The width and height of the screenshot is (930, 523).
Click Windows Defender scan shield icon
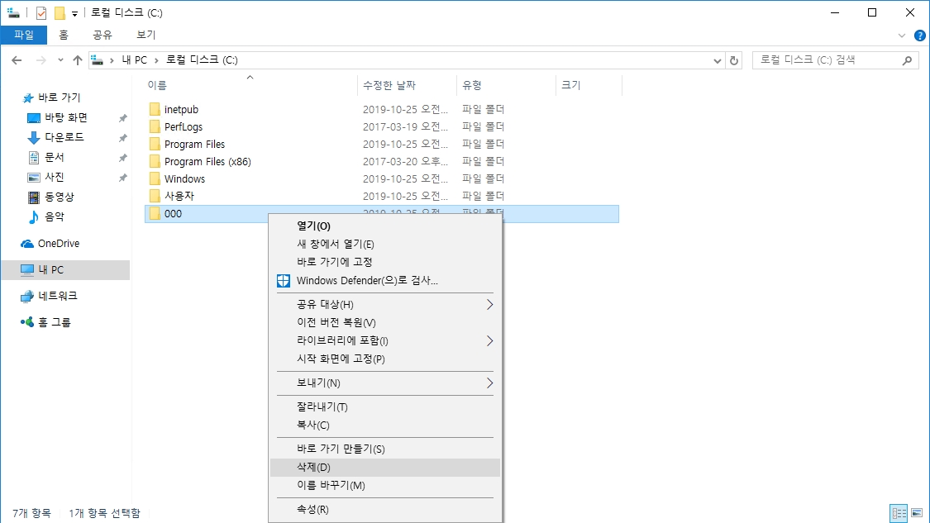tap(284, 281)
